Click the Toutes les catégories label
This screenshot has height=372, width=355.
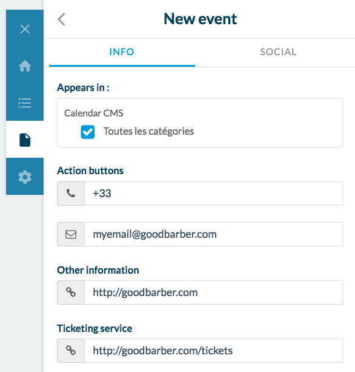(x=149, y=132)
